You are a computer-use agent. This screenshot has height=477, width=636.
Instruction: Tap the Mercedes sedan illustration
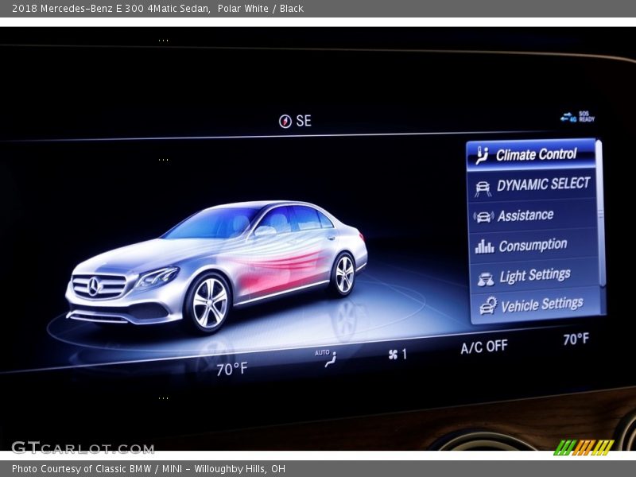(216, 266)
